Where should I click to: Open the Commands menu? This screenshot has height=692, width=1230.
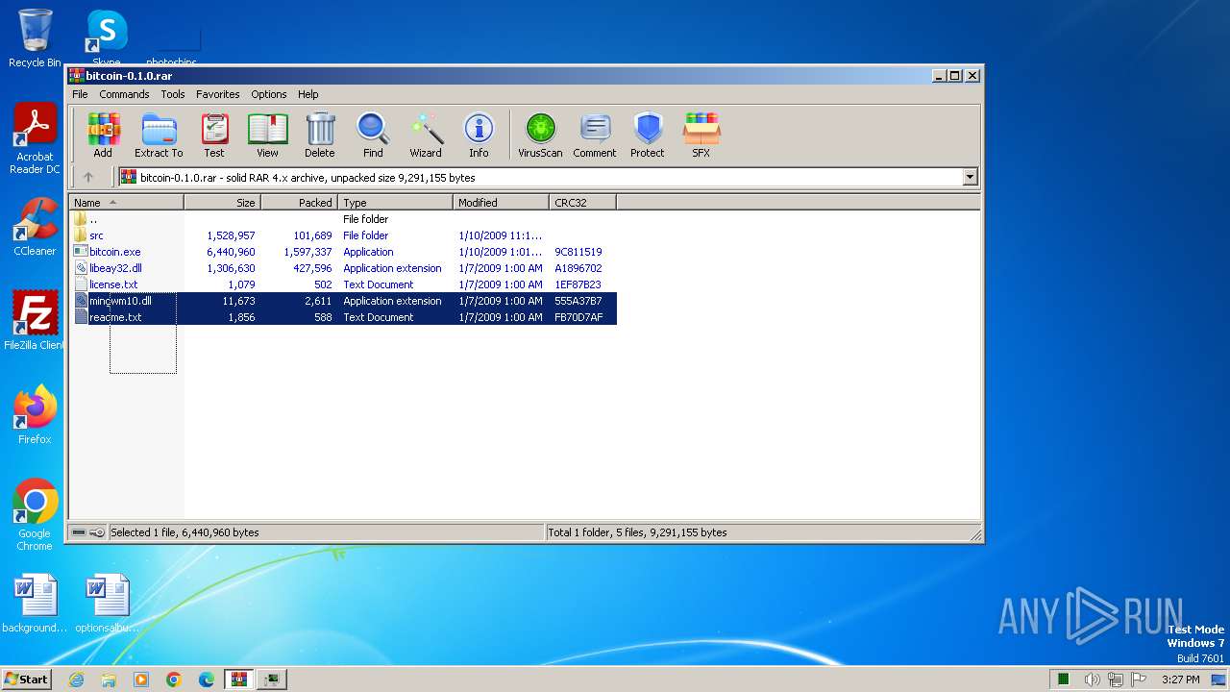[124, 94]
